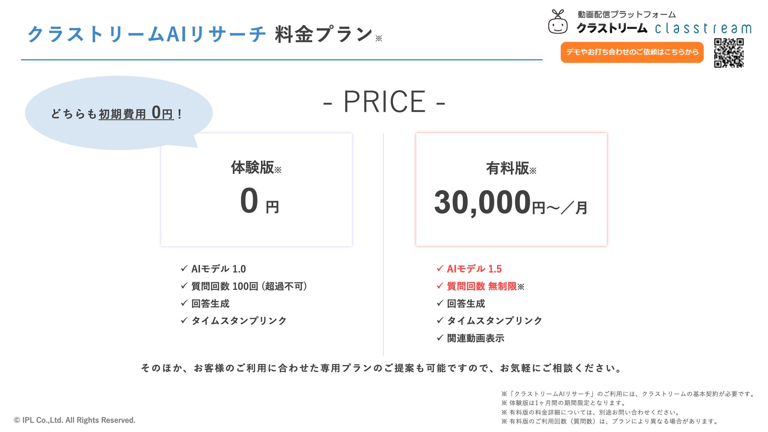
Task: Click the checkmark next to 関連動画表示
Action: (440, 338)
